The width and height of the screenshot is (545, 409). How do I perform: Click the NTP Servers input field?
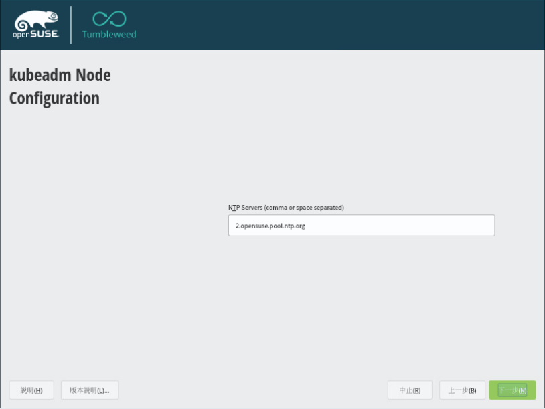point(362,225)
